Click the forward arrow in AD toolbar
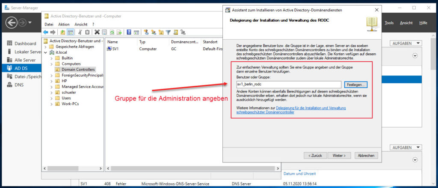The image size is (438, 188). (53, 32)
